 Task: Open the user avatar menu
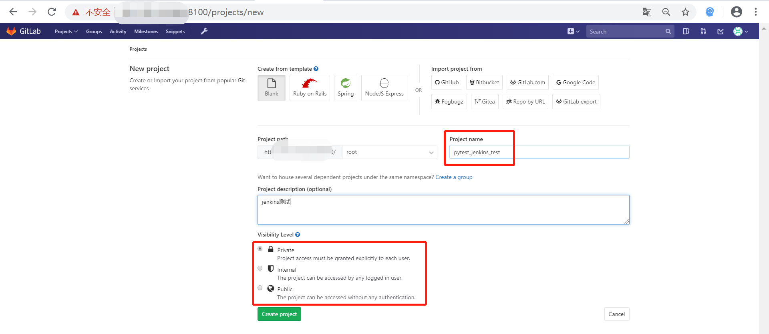[741, 31]
